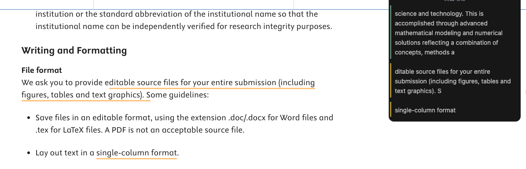Click the "Lay out text in a" bullet text

point(65,153)
